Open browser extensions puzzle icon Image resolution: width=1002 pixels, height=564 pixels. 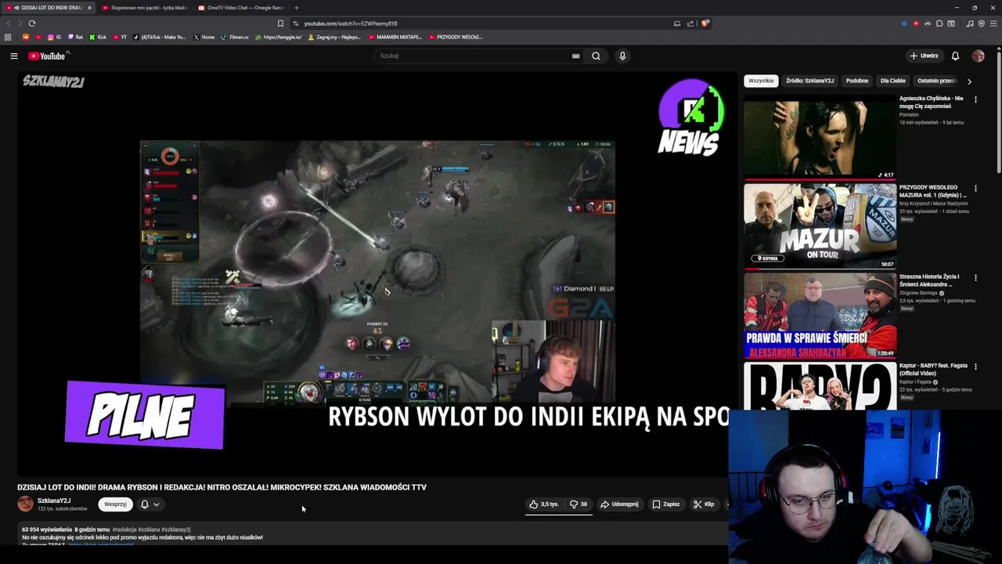(939, 23)
